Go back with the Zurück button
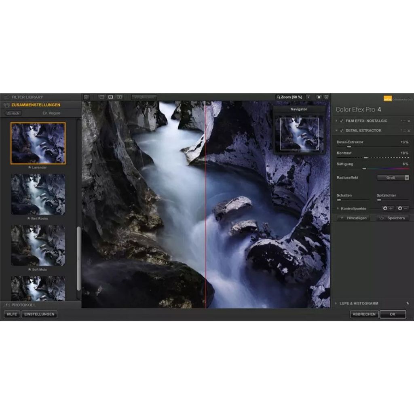414x414 pixels. point(13,113)
